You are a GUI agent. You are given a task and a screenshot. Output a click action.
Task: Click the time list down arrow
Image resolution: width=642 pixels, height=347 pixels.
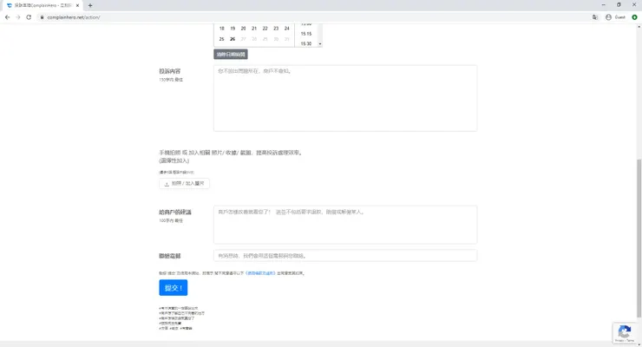320,43
